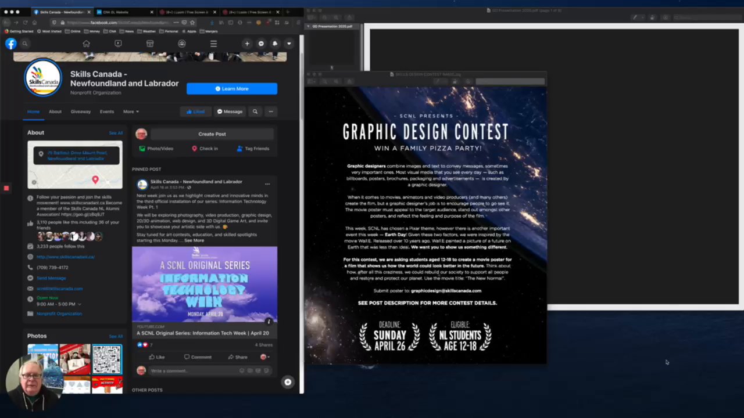The width and height of the screenshot is (744, 418).
Task: Open the Weather bookmarks folder
Action: tap(146, 31)
